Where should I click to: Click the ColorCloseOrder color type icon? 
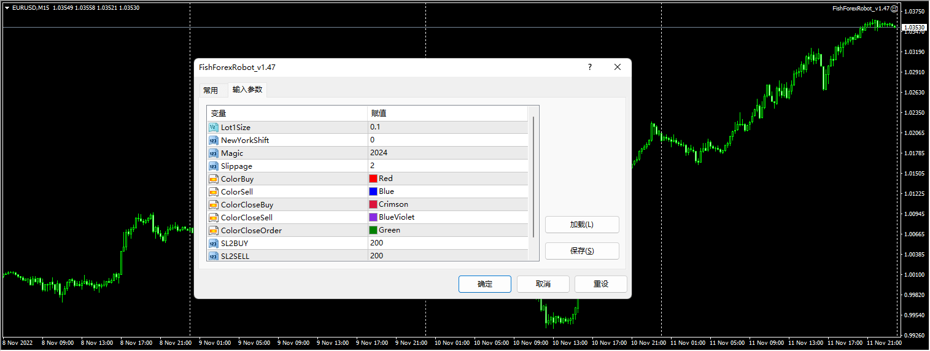tap(214, 230)
